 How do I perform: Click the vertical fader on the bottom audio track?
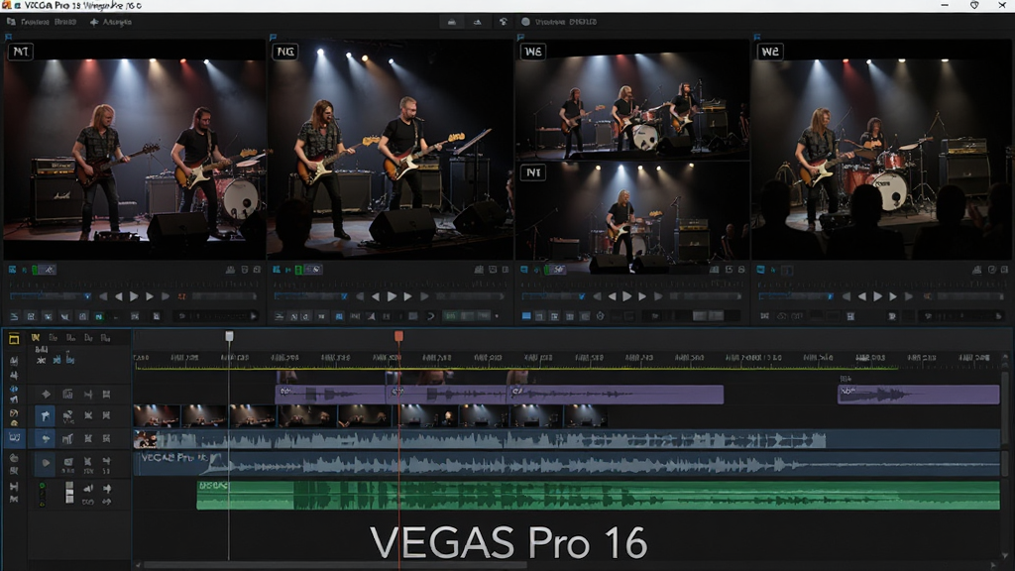[x=69, y=492]
